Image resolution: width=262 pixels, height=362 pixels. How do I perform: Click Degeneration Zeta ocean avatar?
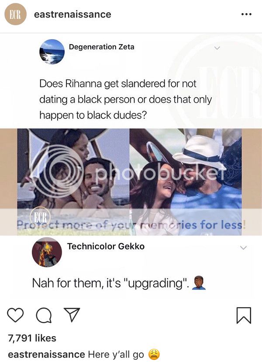[x=52, y=52]
